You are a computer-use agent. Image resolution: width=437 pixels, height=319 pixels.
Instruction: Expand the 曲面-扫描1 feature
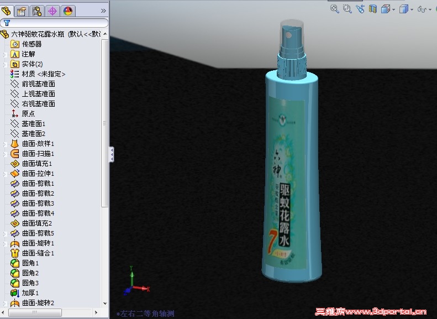(4, 154)
